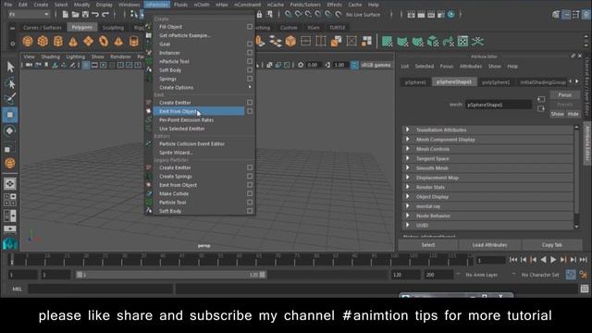Create a polygon cylinder from shelf
The width and height of the screenshot is (592, 333).
point(57,41)
